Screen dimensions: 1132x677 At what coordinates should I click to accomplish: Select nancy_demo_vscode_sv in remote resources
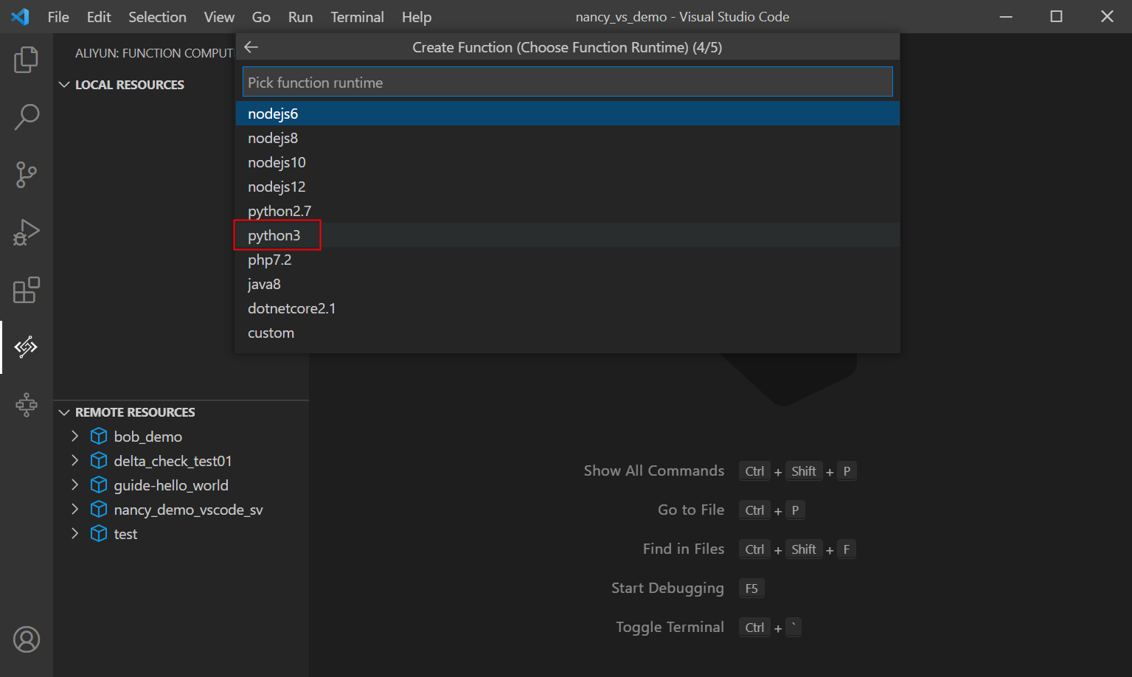coord(188,510)
